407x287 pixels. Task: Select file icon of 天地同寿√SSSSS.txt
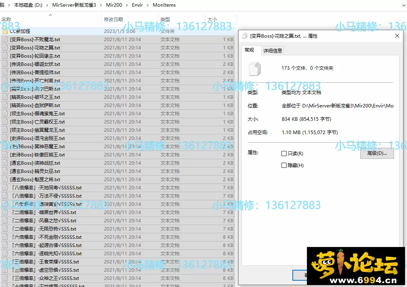pos(5,188)
